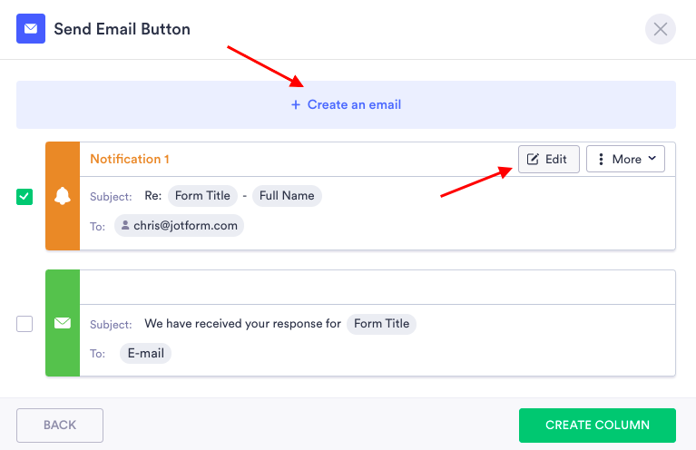Screen dimensions: 696x450
Task: Click the Create an email link
Action: 354,105
